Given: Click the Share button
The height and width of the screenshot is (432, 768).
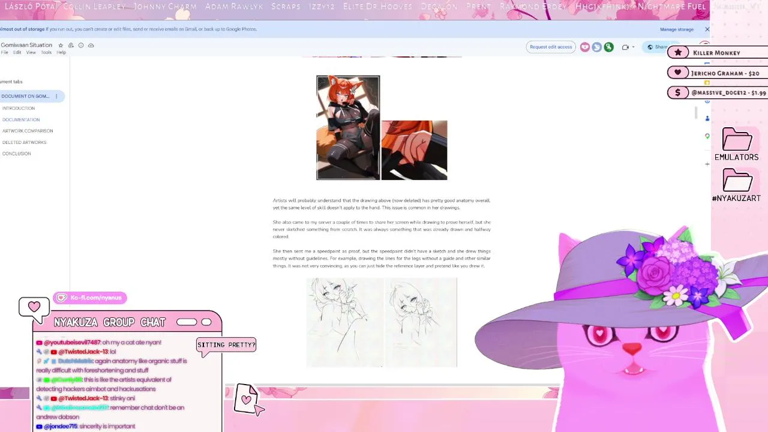Looking at the screenshot, I should click(657, 47).
